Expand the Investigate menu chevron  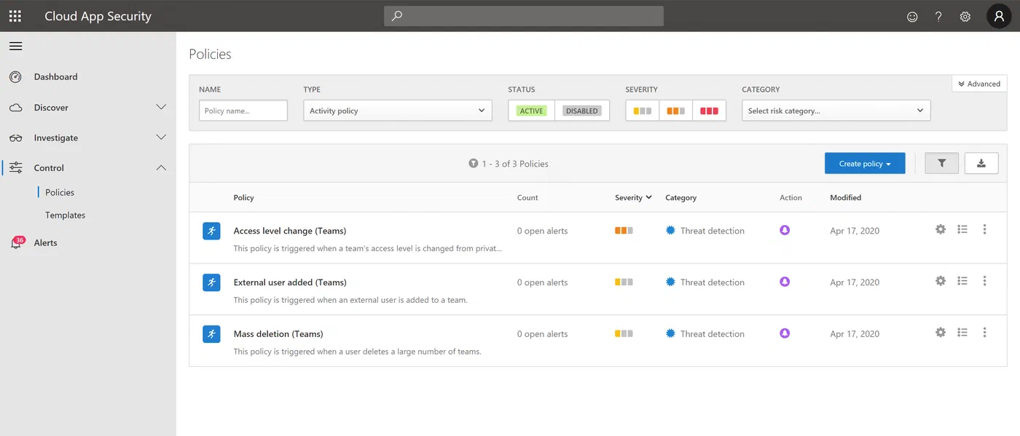(162, 137)
